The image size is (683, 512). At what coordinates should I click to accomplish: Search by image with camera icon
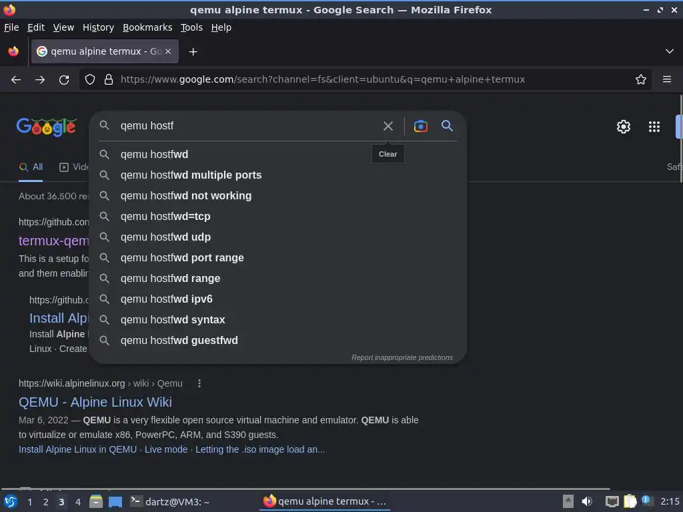point(420,126)
